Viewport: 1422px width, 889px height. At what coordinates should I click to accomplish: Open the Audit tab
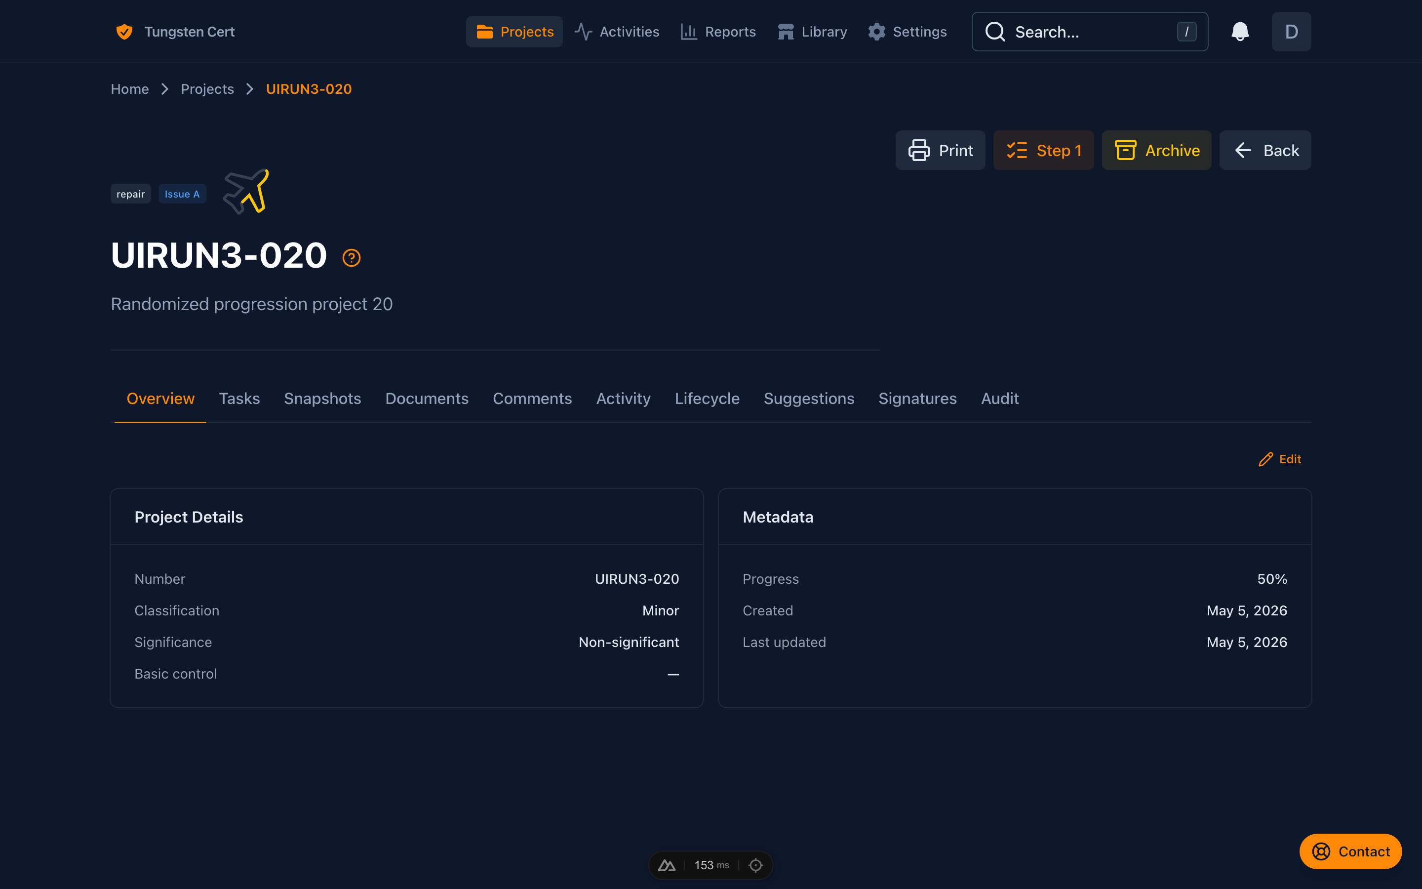[1000, 399]
